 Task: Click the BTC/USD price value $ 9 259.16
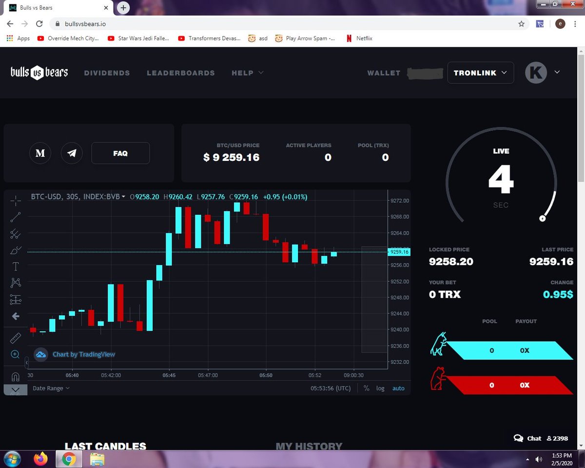pos(232,157)
